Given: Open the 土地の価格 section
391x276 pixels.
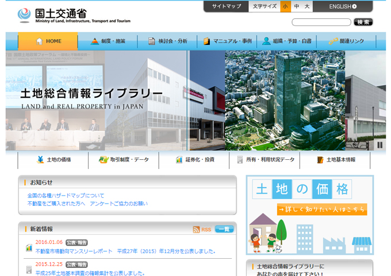Looking at the screenshot, I should coord(53,160).
